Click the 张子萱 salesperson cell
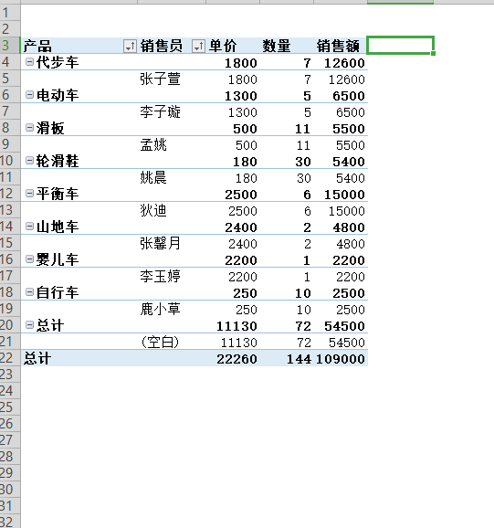This screenshot has height=528, width=494. click(172, 79)
